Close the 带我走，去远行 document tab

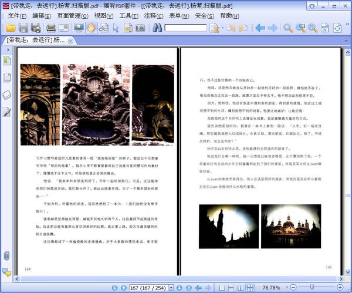(x=70, y=41)
